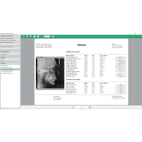Click the fit page height icon

coord(35,36)
